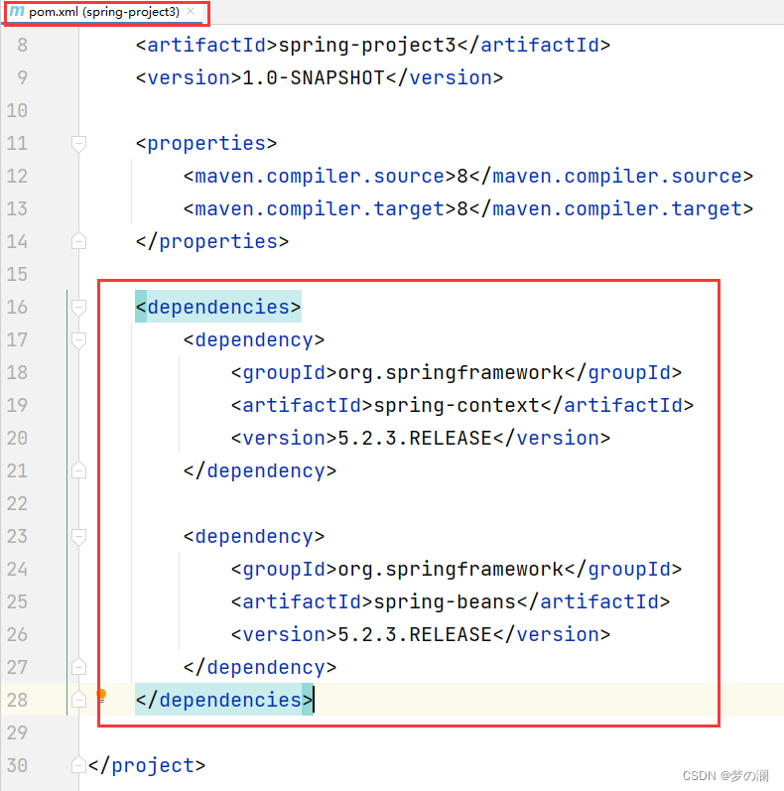
Task: Click the spring-context artifactId value
Action: pyautogui.click(x=457, y=405)
